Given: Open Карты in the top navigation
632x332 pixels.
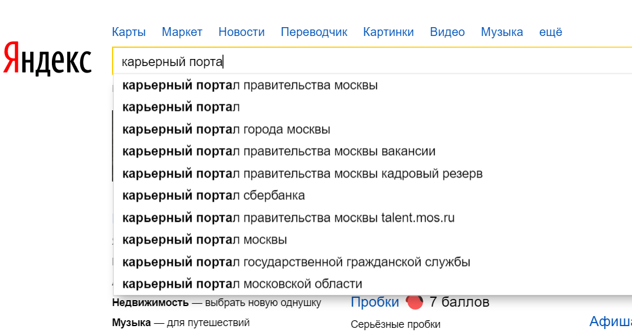Looking at the screenshot, I should pyautogui.click(x=129, y=32).
